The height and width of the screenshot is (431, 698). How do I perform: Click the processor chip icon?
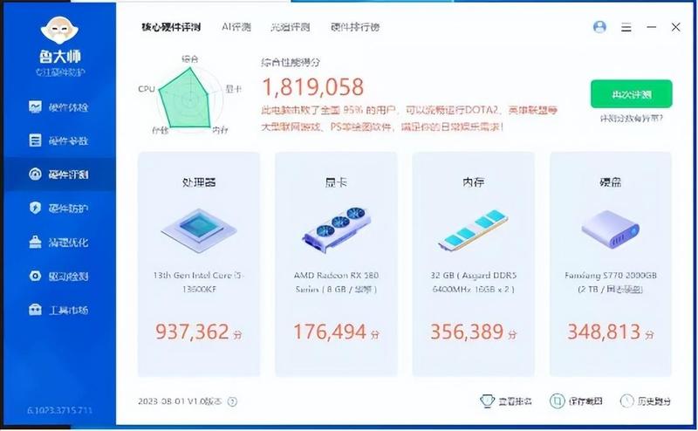199,230
